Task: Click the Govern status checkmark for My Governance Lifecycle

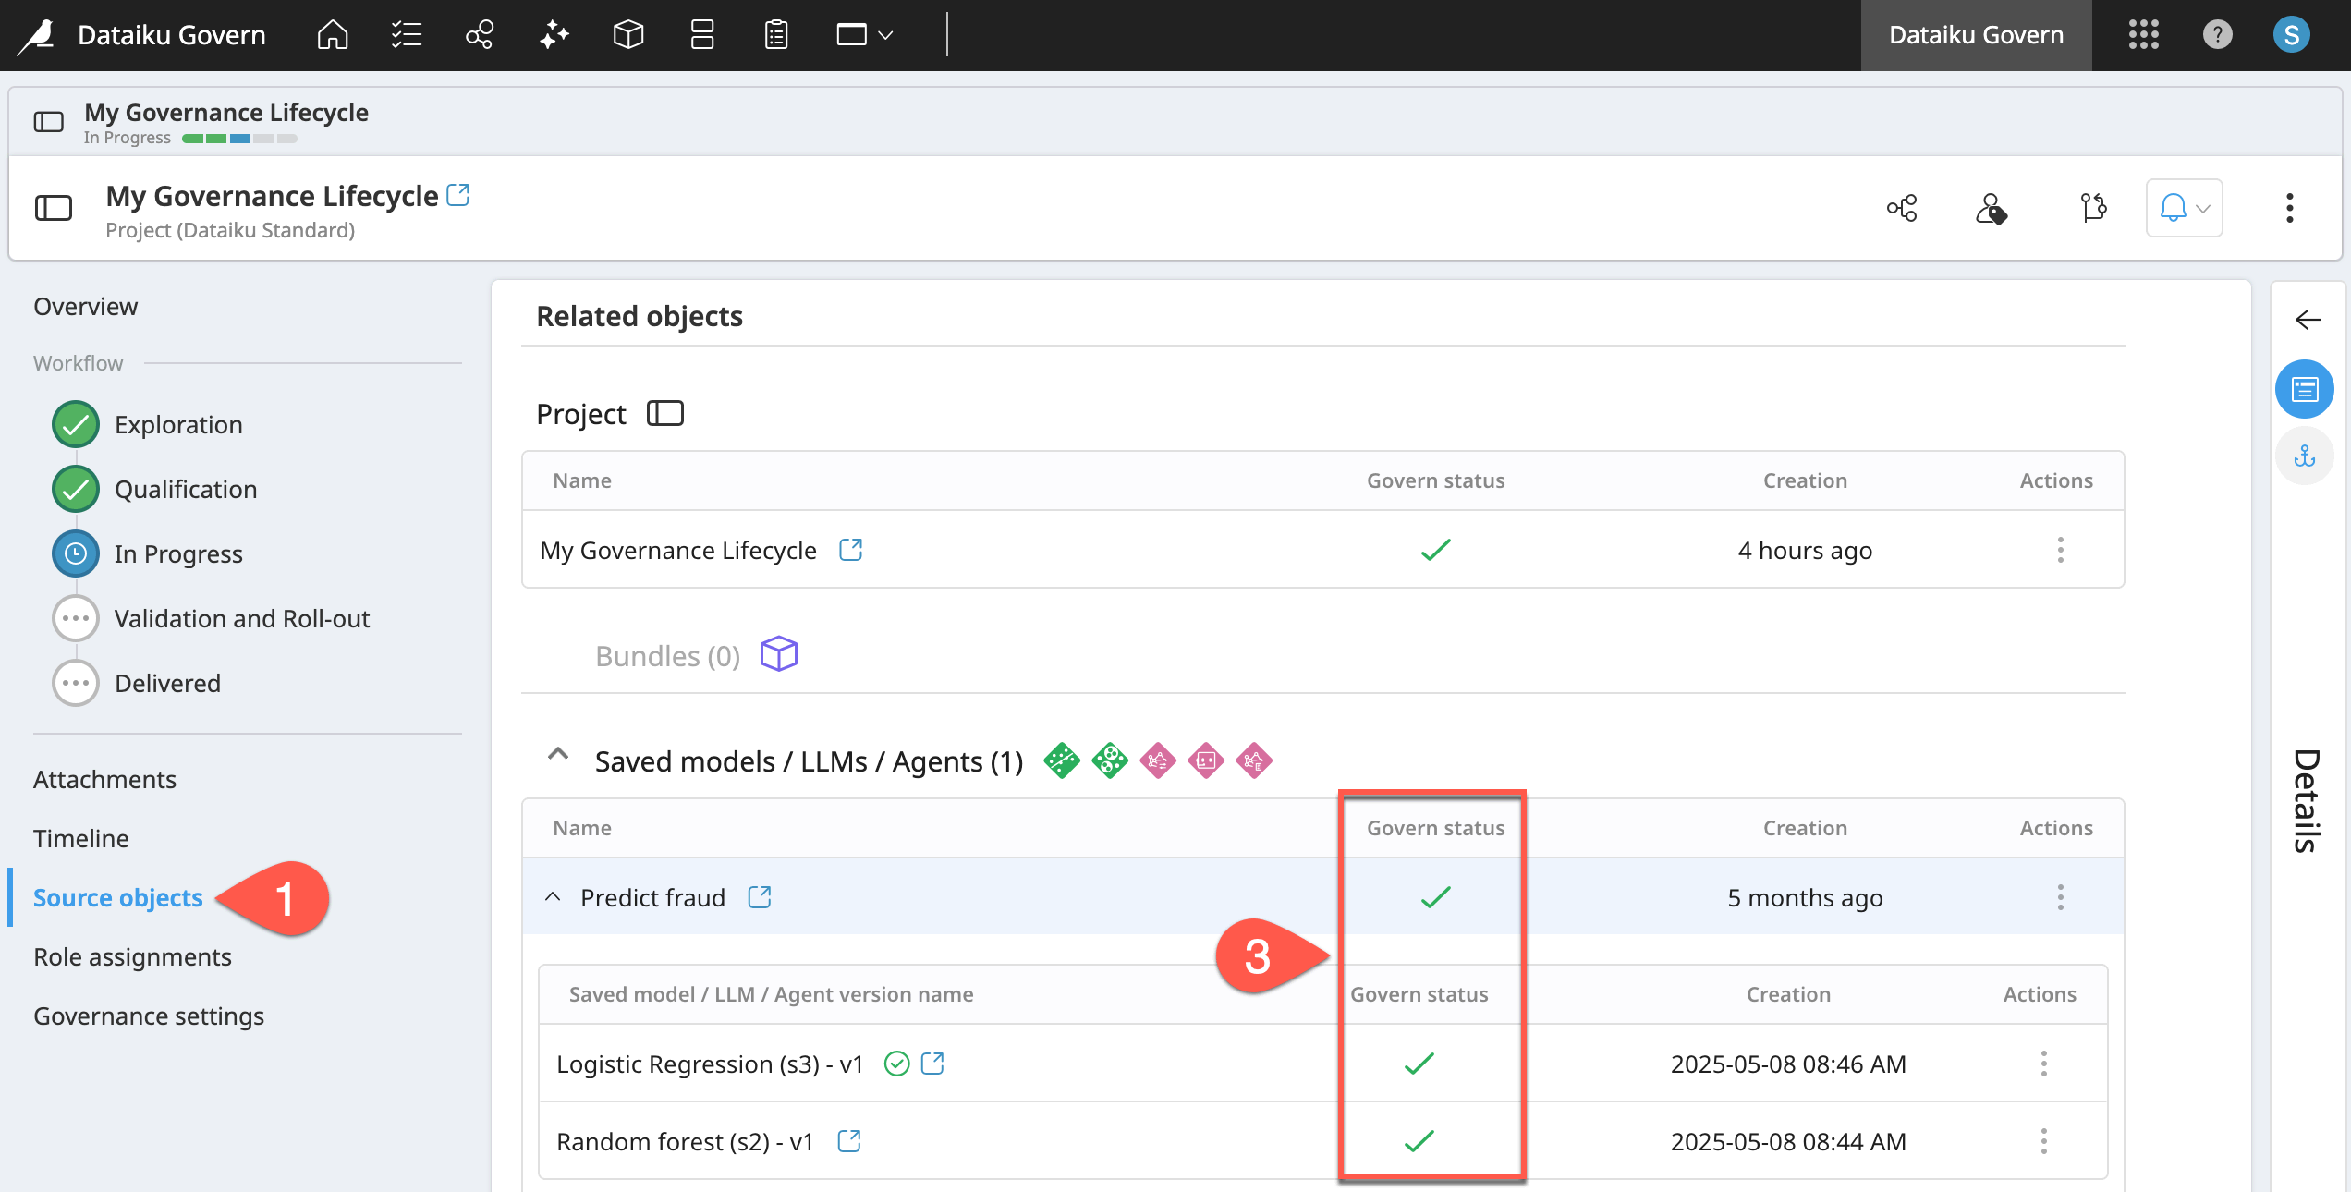Action: [x=1434, y=550]
